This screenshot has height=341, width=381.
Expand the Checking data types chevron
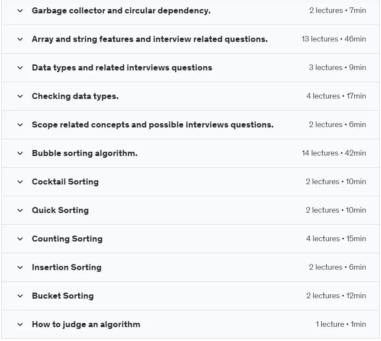tap(20, 96)
